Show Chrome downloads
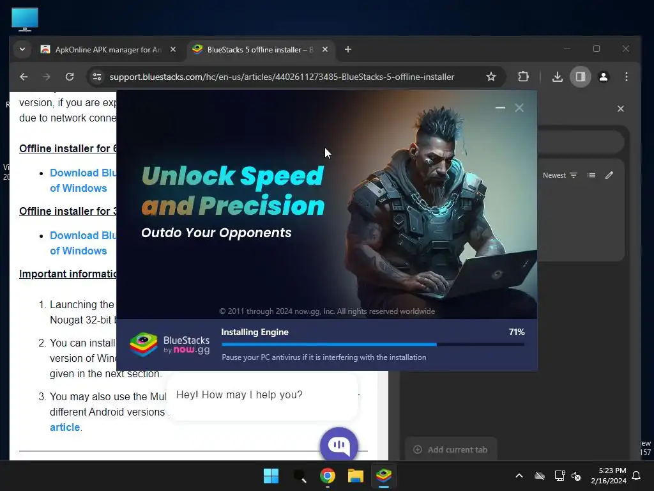654x491 pixels. tap(557, 77)
